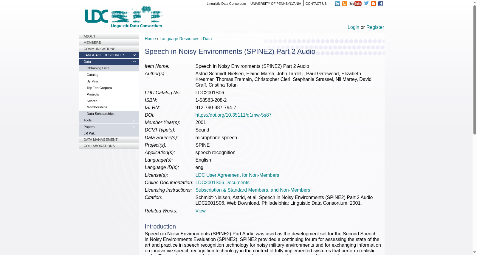Go to Home breadcrumb link
Viewport: 477px width, 255px height.
tap(150, 39)
